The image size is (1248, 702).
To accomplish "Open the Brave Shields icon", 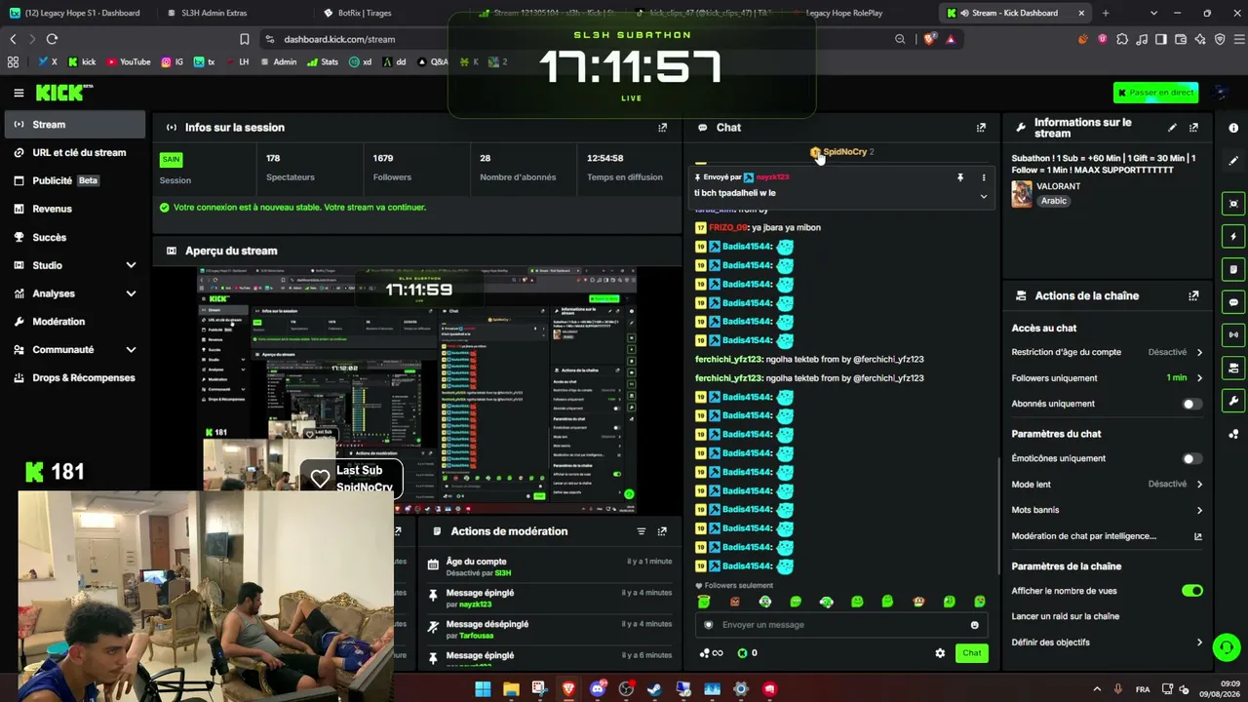I will tap(929, 39).
